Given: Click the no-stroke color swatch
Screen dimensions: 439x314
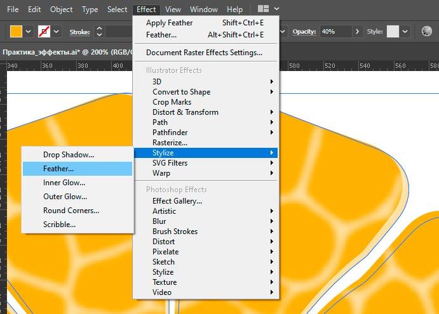Looking at the screenshot, I should coord(44,31).
